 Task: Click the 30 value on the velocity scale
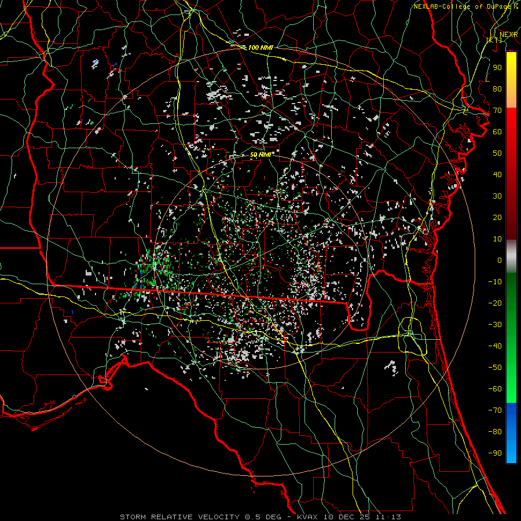tap(497, 196)
